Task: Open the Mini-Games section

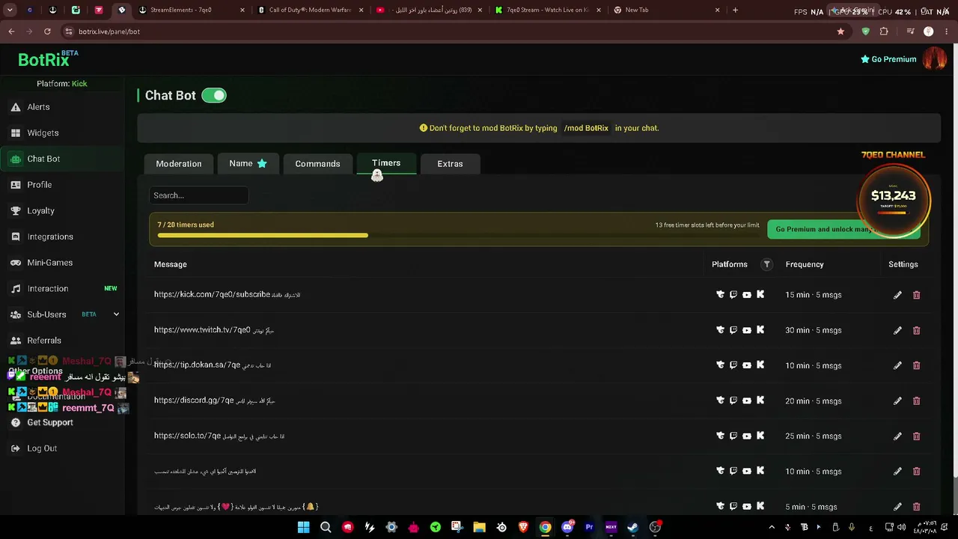Action: 49,263
